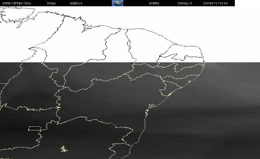Click the GOES10 satellite label
This screenshot has width=260, height=159.
[76, 3]
